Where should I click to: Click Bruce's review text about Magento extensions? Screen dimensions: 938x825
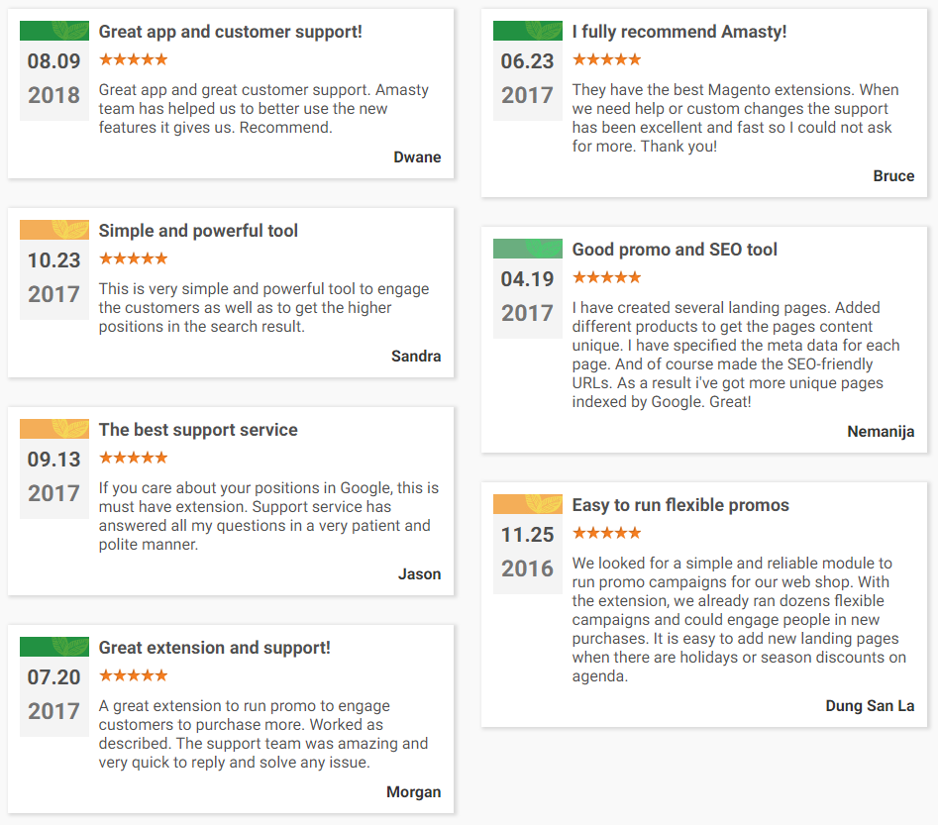pos(736,118)
